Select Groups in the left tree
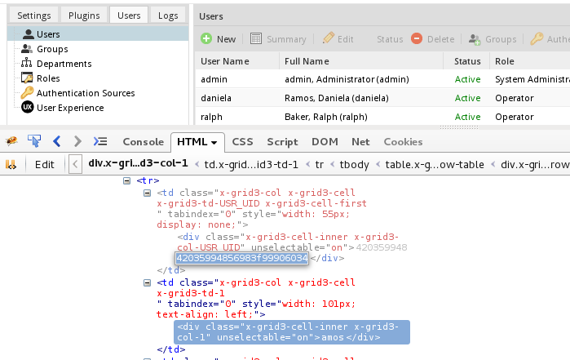 click(52, 49)
